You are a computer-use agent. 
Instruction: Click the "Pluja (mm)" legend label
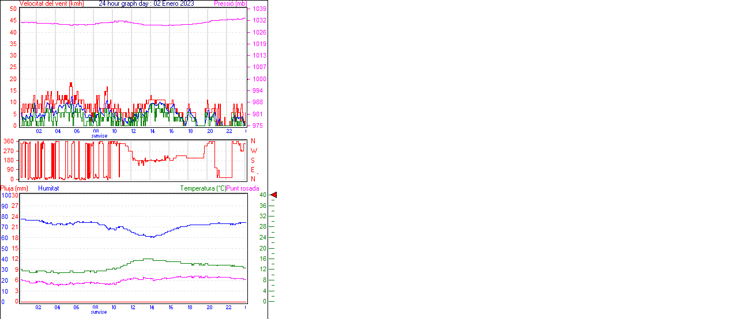point(14,188)
